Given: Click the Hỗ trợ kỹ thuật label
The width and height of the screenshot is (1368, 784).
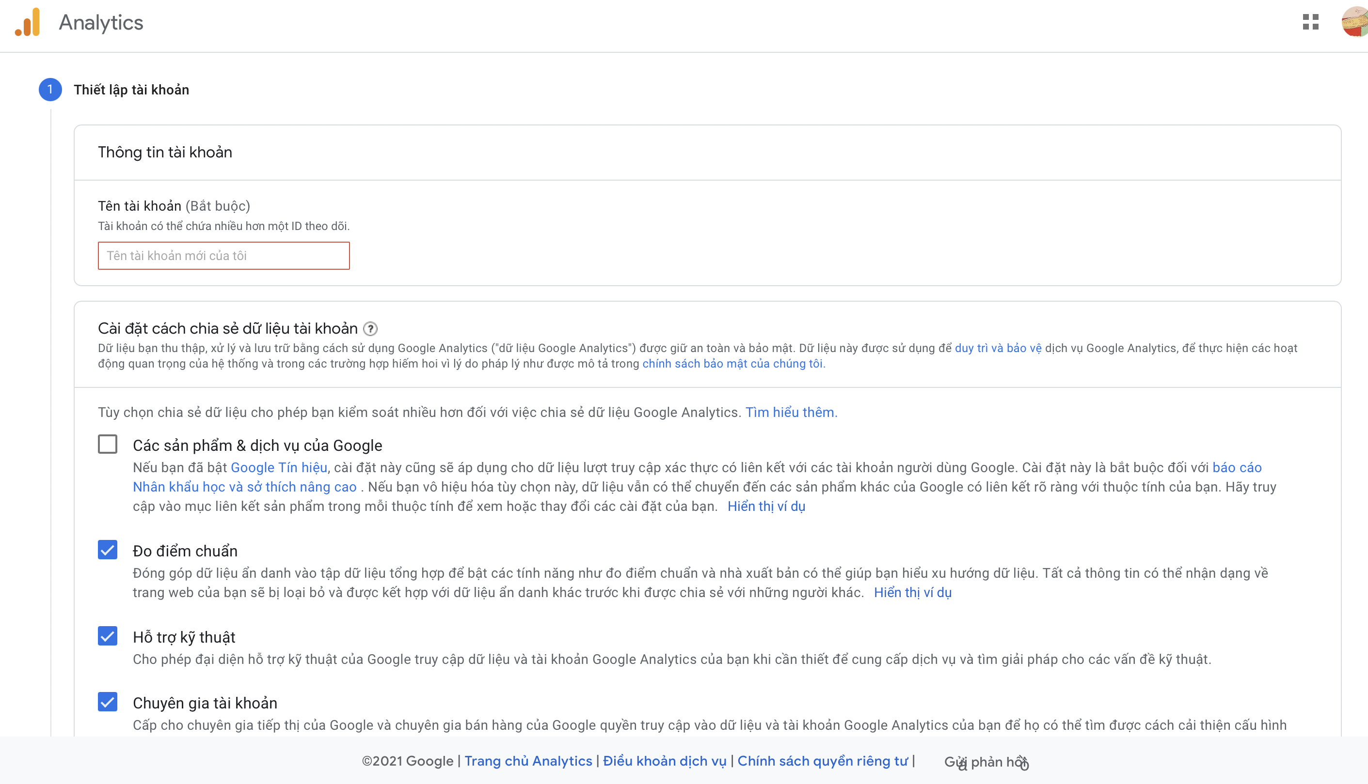Looking at the screenshot, I should pos(184,637).
